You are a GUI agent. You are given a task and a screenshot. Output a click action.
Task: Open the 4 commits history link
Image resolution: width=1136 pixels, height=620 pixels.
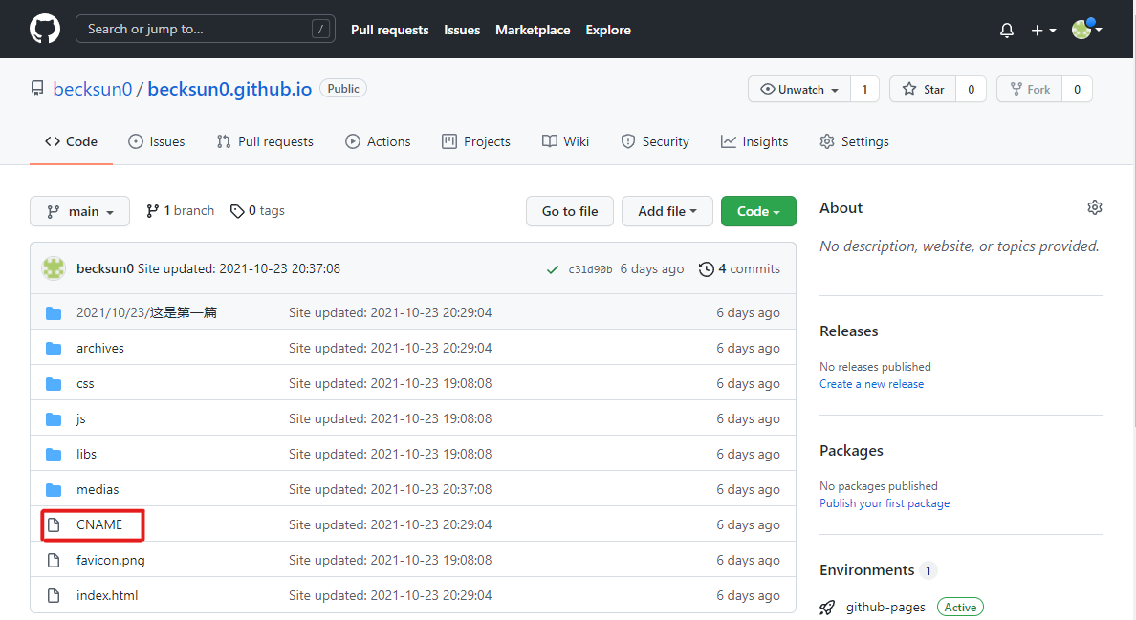[x=740, y=269]
